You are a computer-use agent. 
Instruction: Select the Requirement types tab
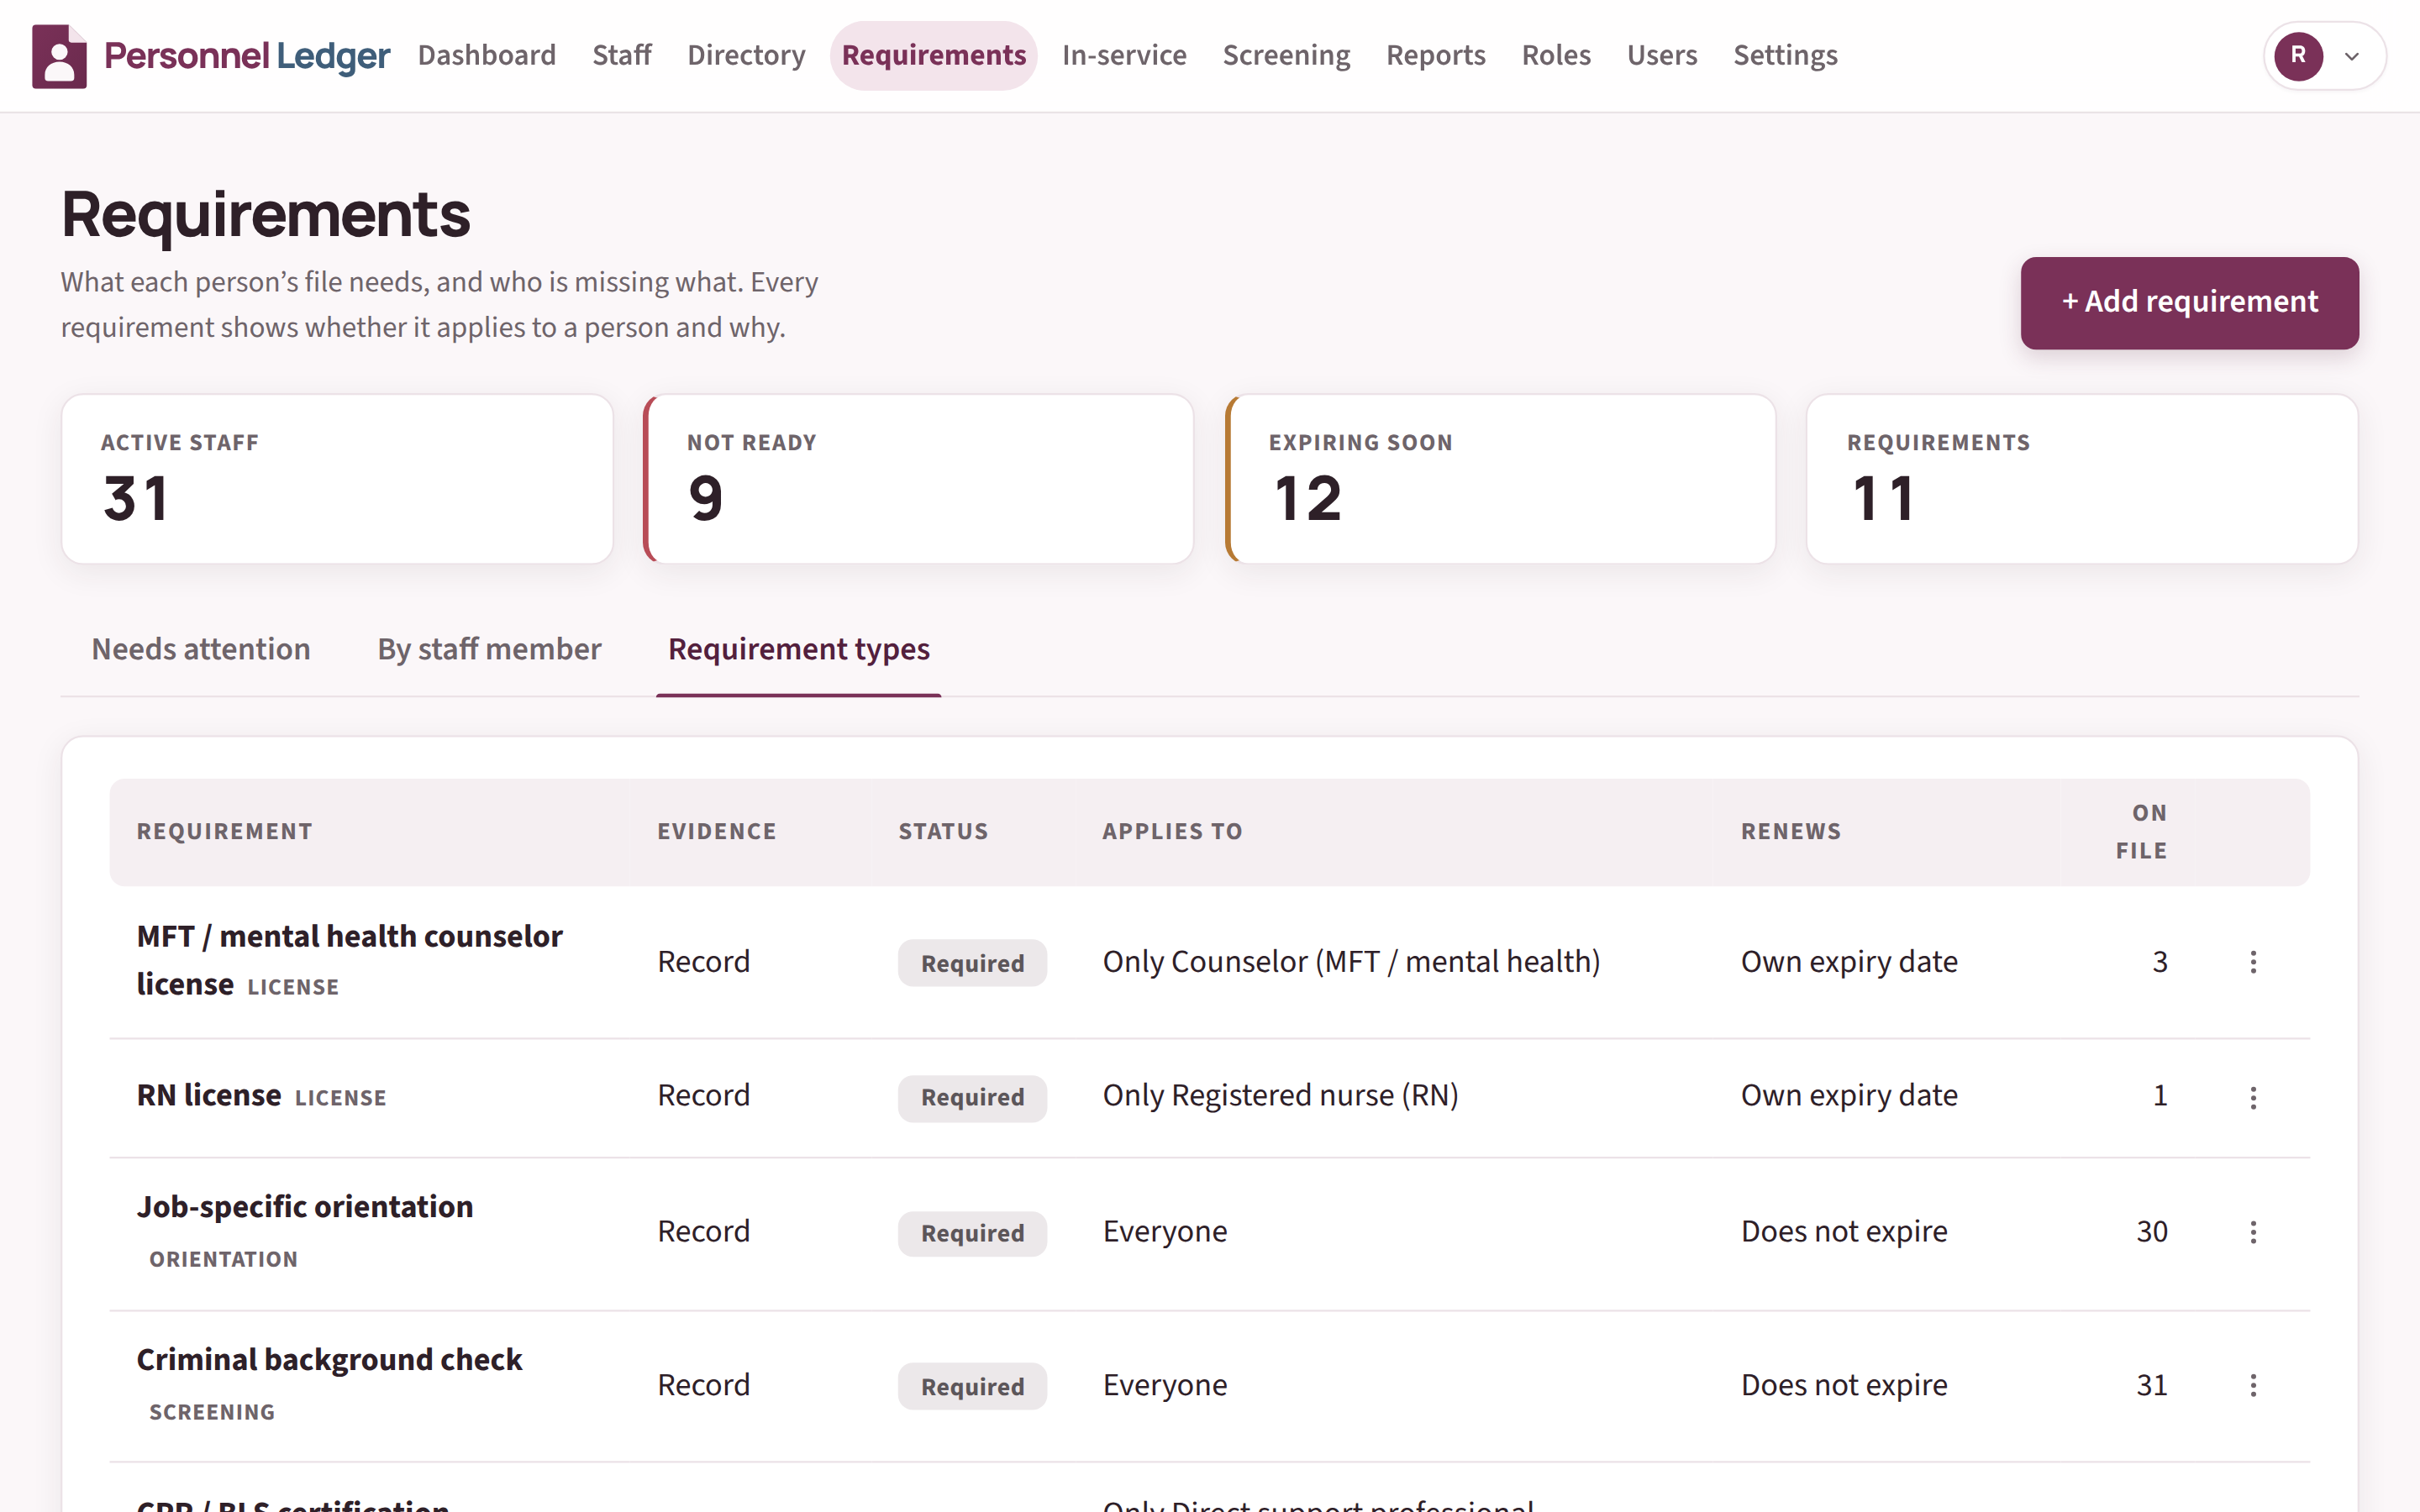click(x=799, y=649)
